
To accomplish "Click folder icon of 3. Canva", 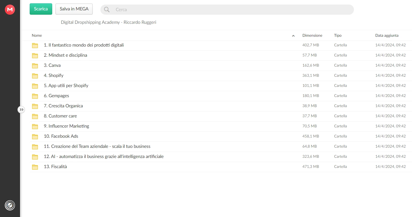I will point(35,66).
